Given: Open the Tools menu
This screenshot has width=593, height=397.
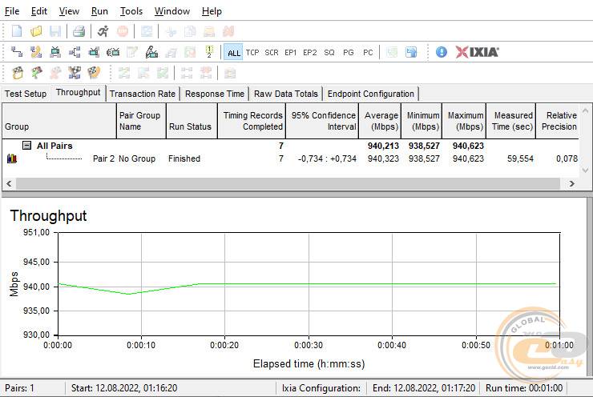Looking at the screenshot, I should (131, 11).
